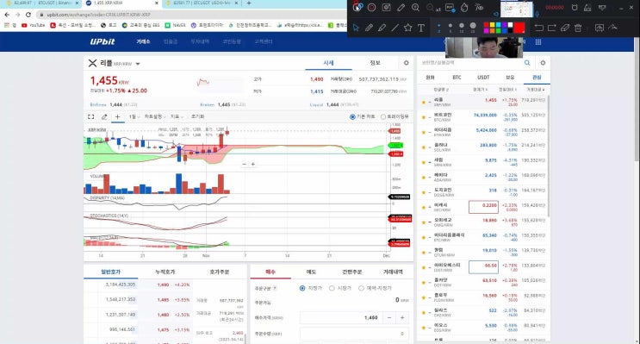Click the 초기화 chart reset button

[197, 117]
